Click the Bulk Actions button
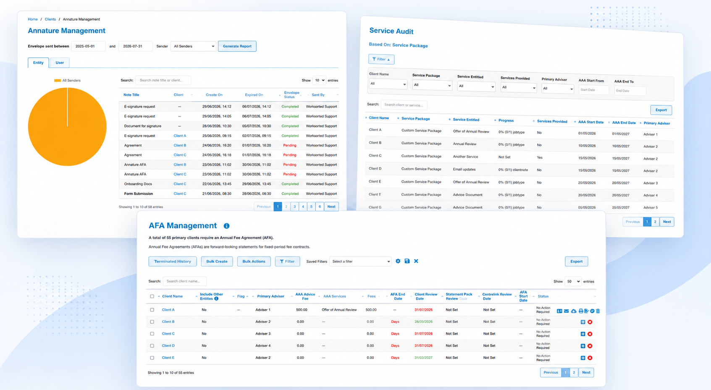Screen dimensions: 711x390 click(254, 262)
